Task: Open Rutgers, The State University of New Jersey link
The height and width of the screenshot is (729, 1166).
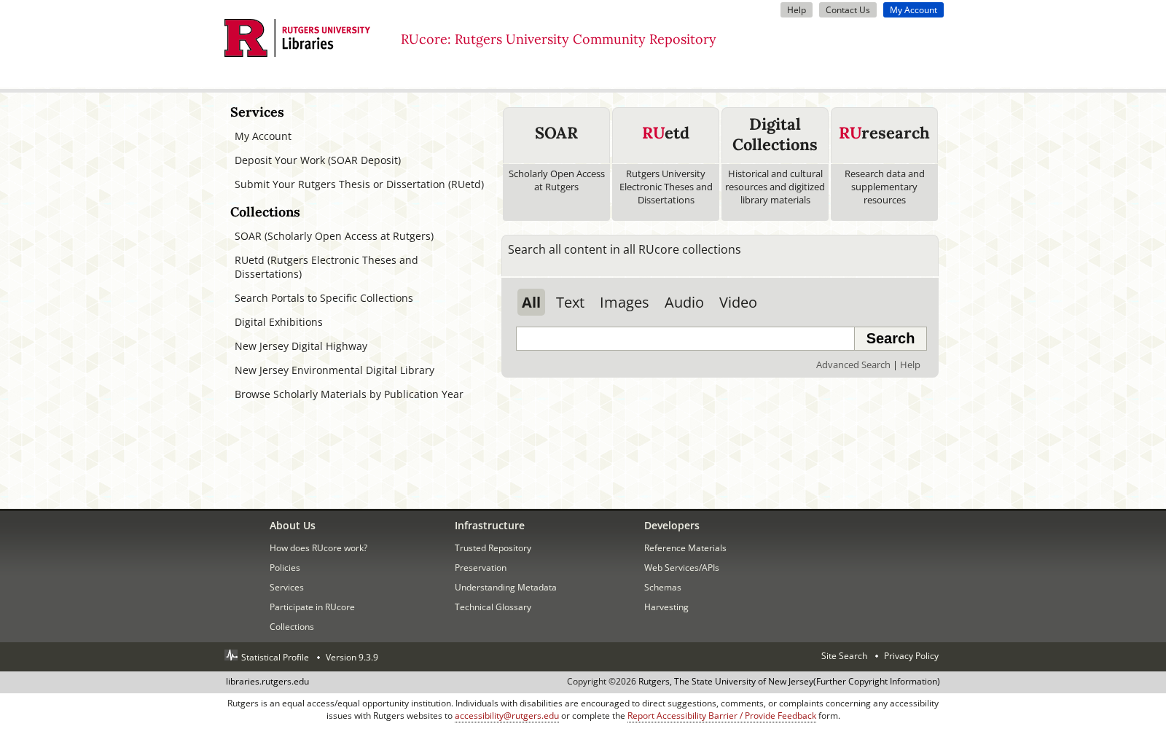Action: tap(726, 682)
